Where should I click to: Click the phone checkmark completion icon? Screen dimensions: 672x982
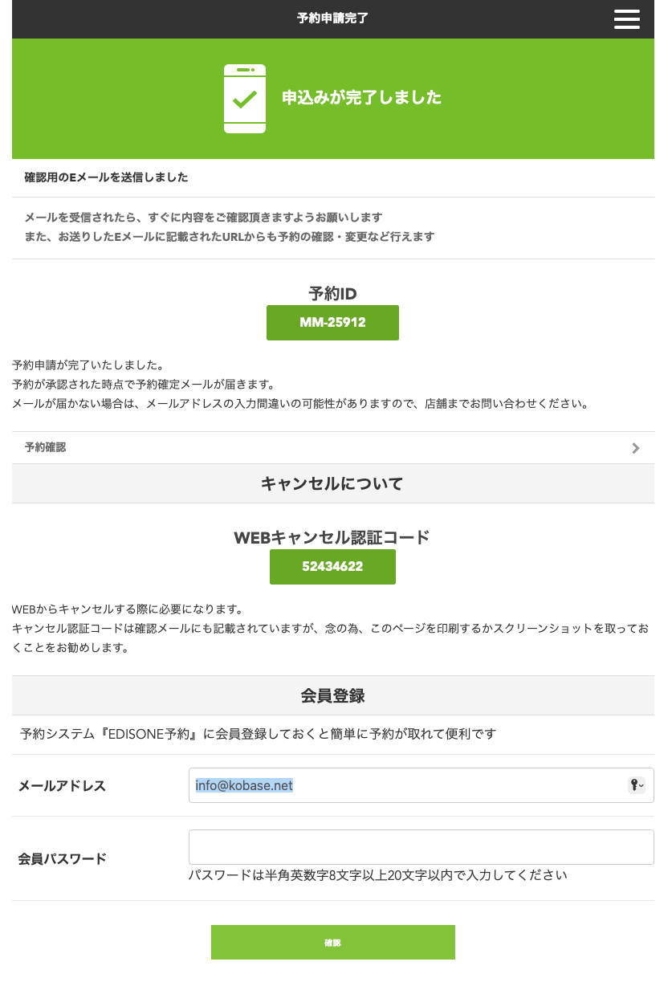(x=245, y=99)
